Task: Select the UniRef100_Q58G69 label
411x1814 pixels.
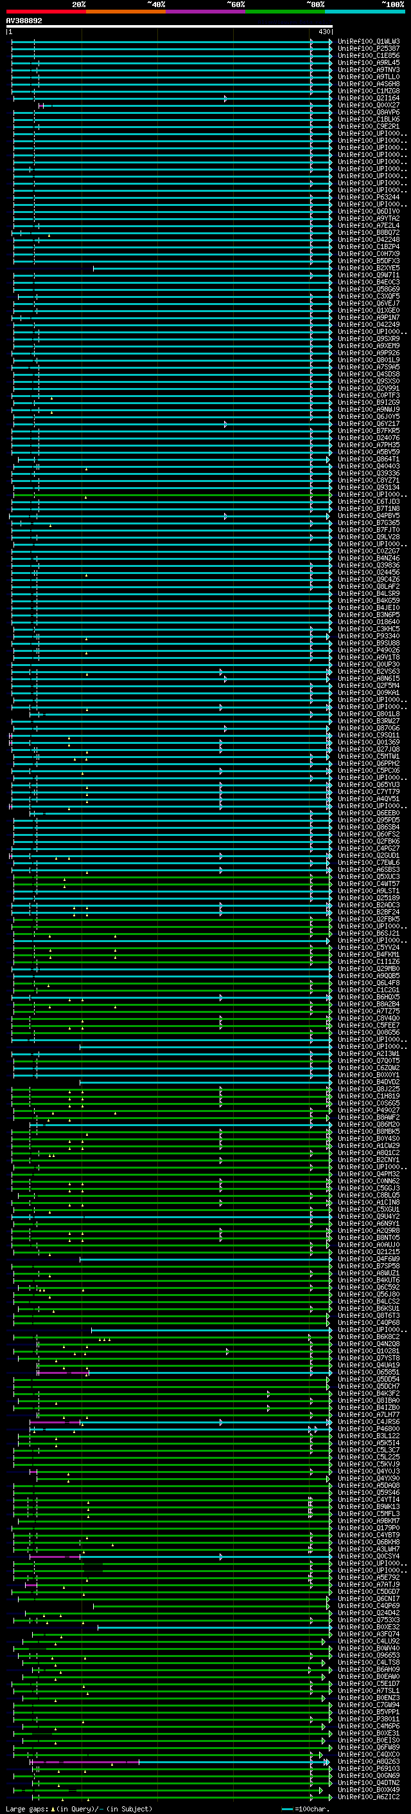Action: (368, 290)
